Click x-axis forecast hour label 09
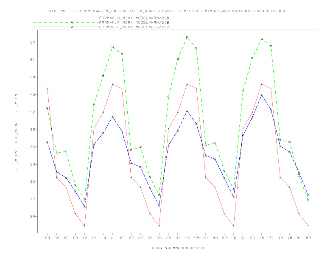Image resolution: width=336 pixels, height=259 pixels. pos(75,238)
